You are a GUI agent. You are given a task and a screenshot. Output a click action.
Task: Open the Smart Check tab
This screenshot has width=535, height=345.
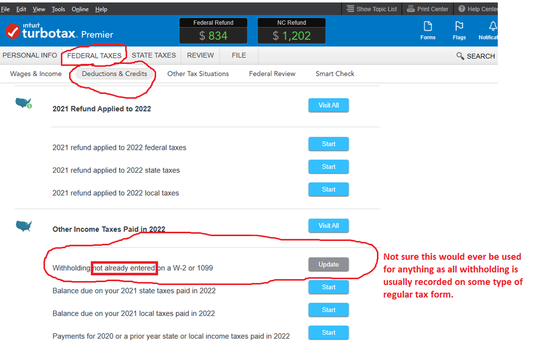[x=335, y=74]
